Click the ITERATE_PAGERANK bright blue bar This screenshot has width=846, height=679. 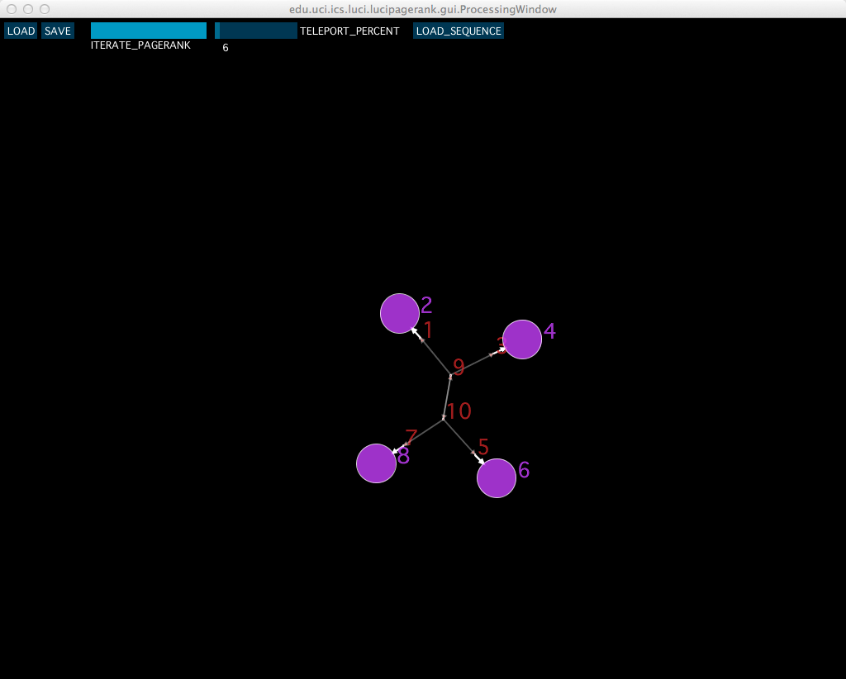149,31
